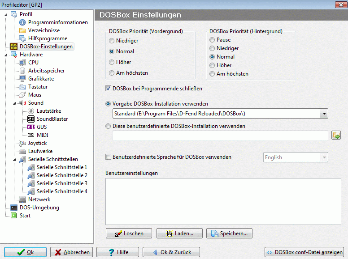348x259 pixels.
Task: Click the SoundBlaster SB icon
Action: (31, 119)
